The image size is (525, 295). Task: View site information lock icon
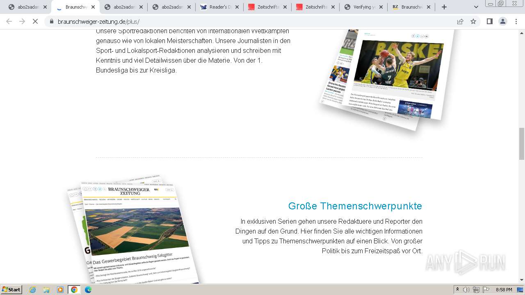[x=52, y=21]
